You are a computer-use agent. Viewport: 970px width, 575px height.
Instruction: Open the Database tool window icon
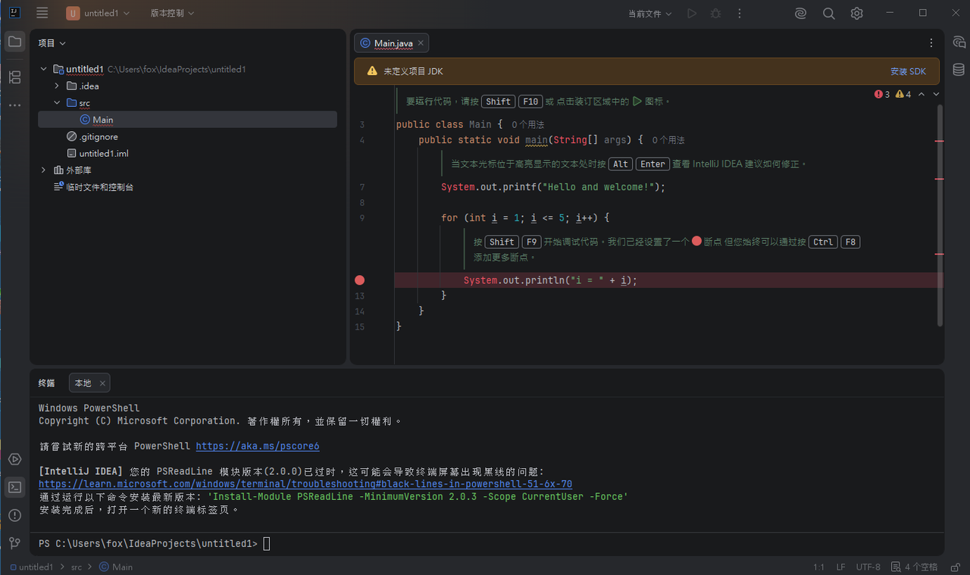959,70
